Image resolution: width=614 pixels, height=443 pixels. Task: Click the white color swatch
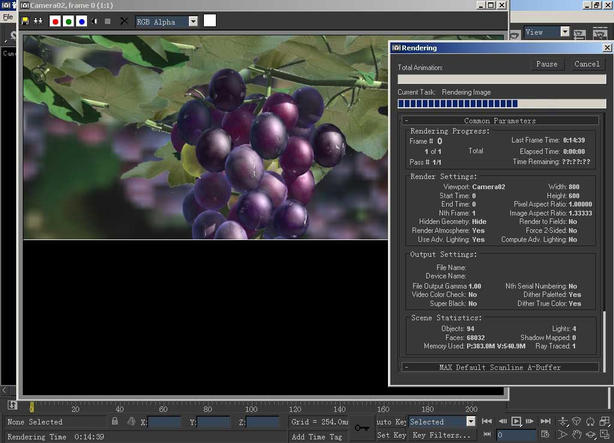click(210, 21)
